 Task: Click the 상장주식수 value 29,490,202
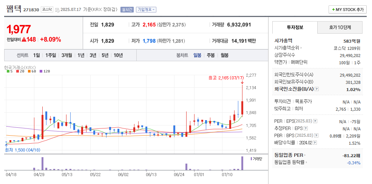coord(350,55)
